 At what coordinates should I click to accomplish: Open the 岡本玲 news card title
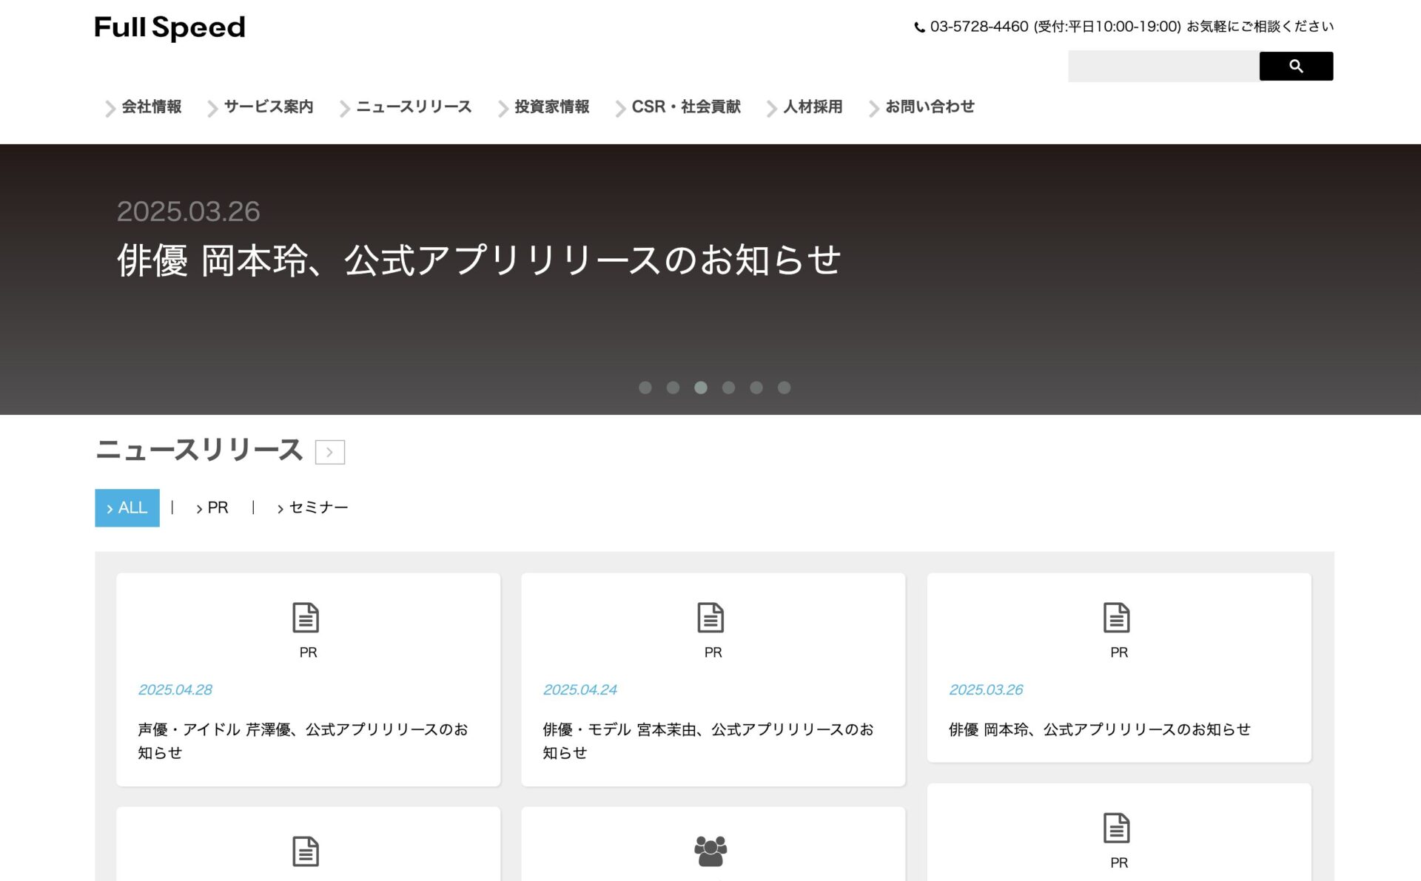point(1100,729)
